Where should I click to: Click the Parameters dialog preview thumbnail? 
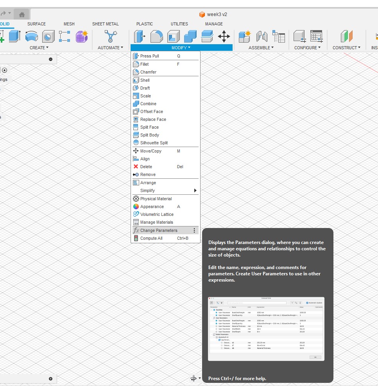[x=266, y=329]
